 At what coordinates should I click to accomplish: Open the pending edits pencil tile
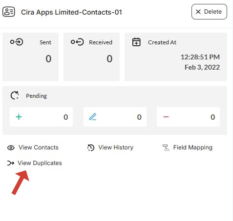point(115,117)
